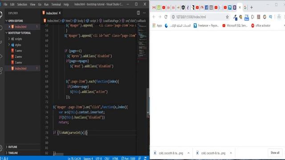The image size is (285, 160).
Task: Collapse the Bootstrap Tutorial folder section
Action: [x=23, y=33]
